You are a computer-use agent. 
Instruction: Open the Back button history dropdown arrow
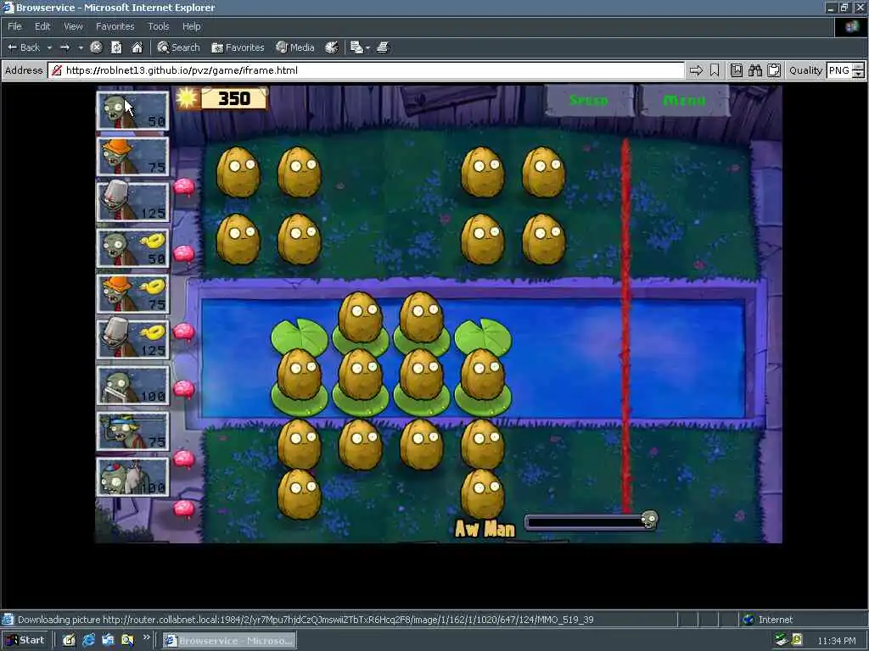[49, 47]
